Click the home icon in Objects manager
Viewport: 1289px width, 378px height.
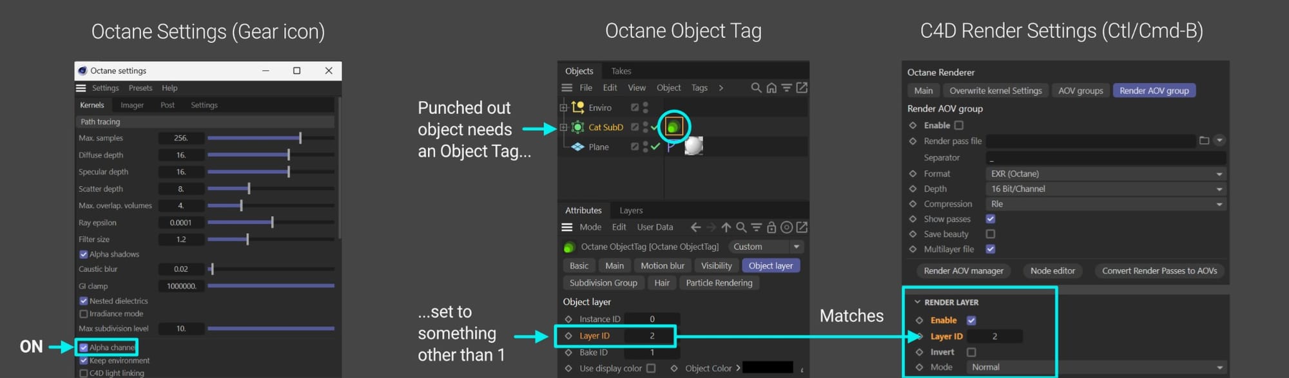(771, 88)
